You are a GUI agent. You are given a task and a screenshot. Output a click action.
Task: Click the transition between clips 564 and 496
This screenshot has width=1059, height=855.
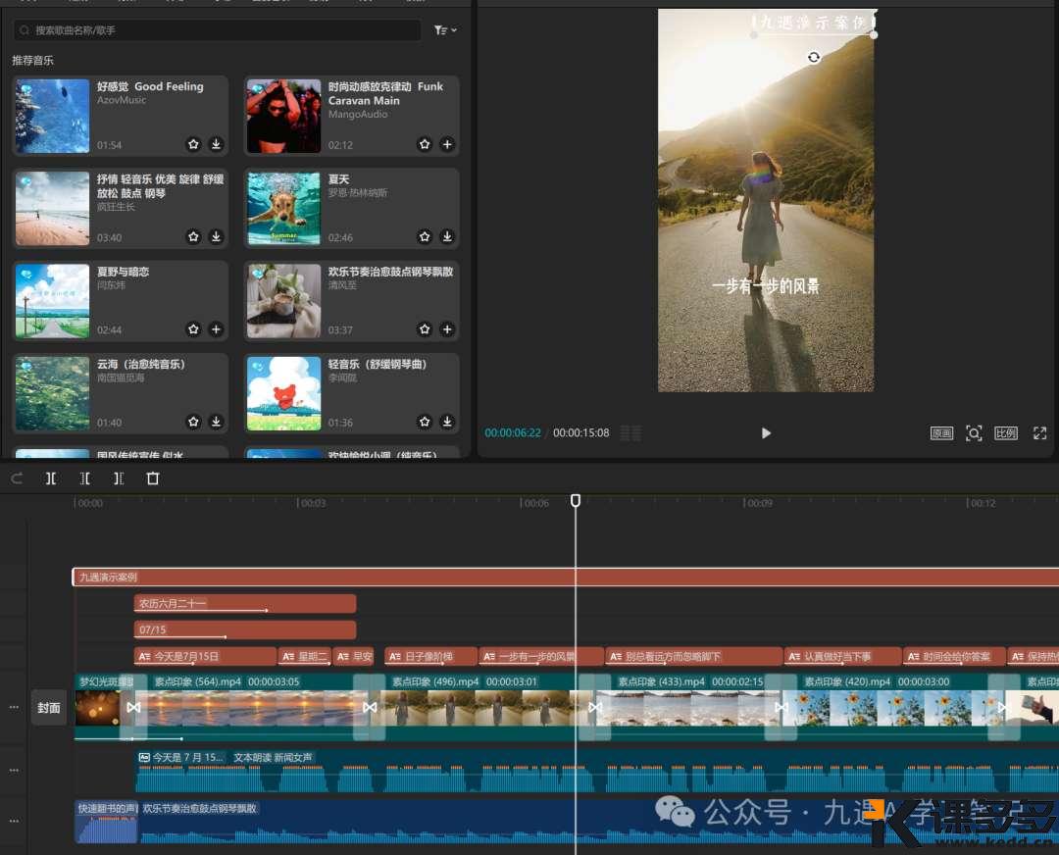point(370,707)
